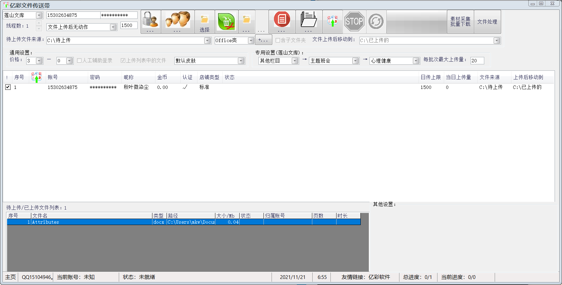Click the password input field
Screen dimensions: 562x285
coord(119,15)
